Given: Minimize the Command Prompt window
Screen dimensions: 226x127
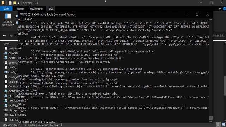Looking at the screenshot, I should [x=187, y=14].
